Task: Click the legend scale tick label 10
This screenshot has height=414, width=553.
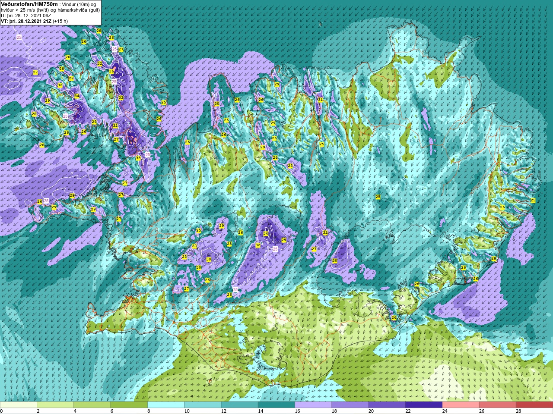Action: point(187,411)
